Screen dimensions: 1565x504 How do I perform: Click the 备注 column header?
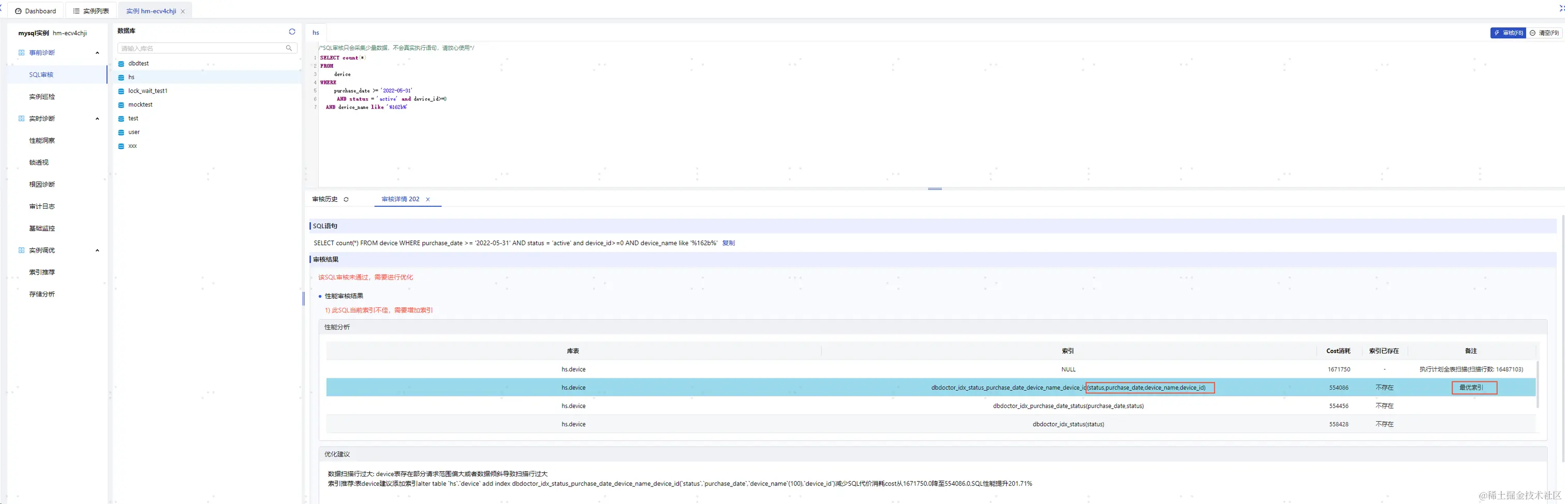point(1471,351)
